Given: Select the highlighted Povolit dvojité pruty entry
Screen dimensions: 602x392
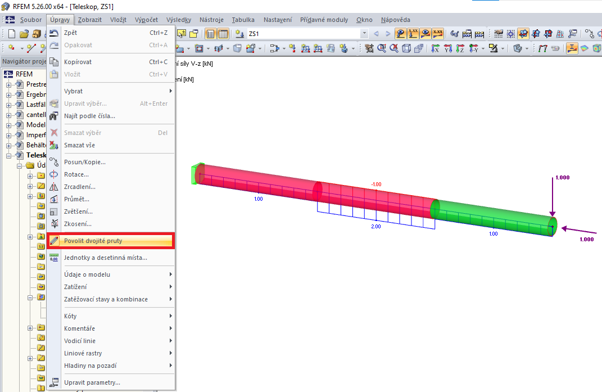Looking at the screenshot, I should pos(111,241).
